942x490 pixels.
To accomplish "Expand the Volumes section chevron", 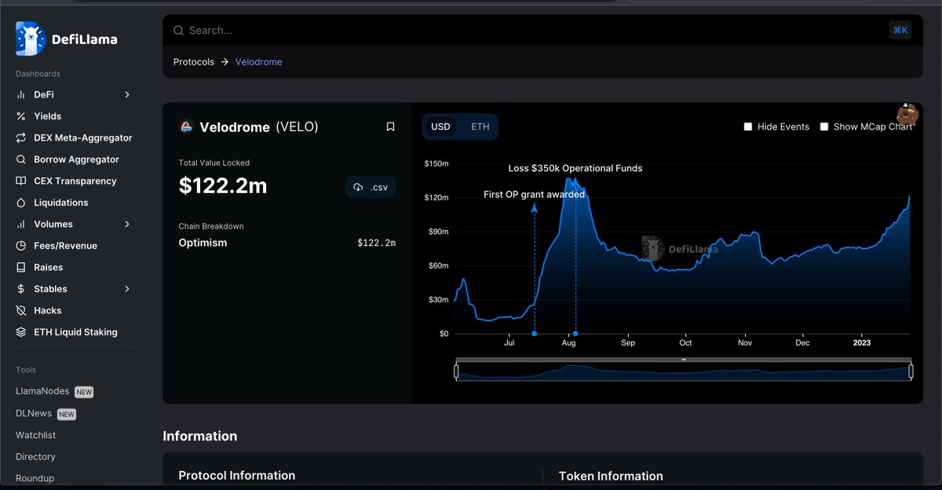I will 126,224.
